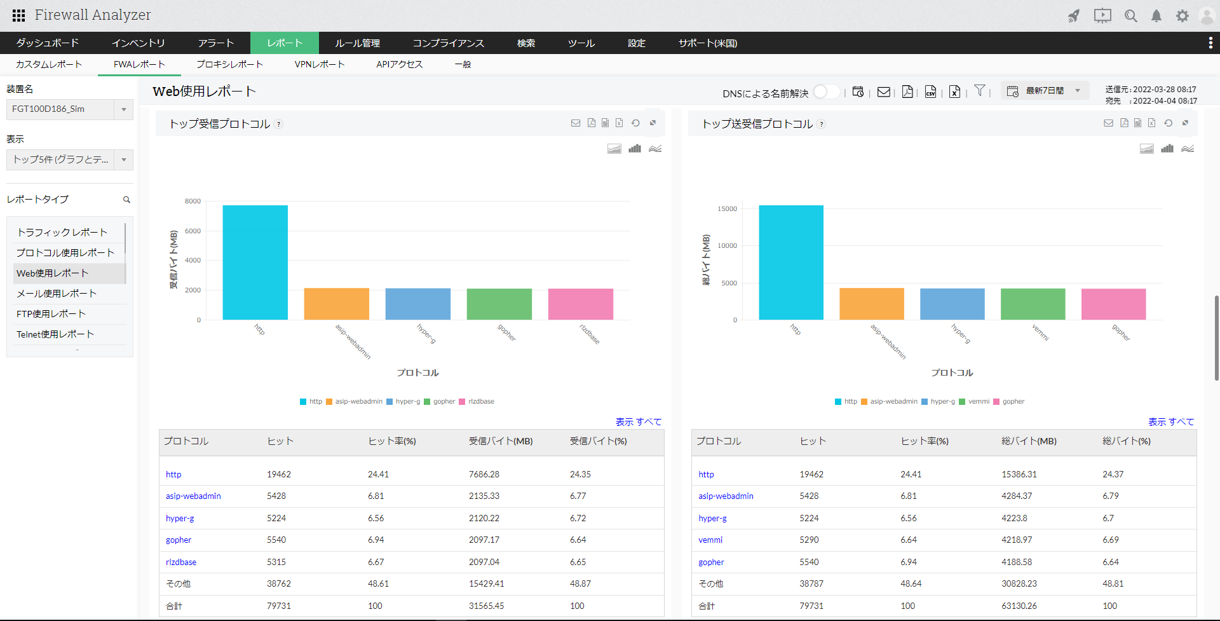Click 表示 すべて link under left chart
The height and width of the screenshot is (621, 1220).
click(638, 421)
